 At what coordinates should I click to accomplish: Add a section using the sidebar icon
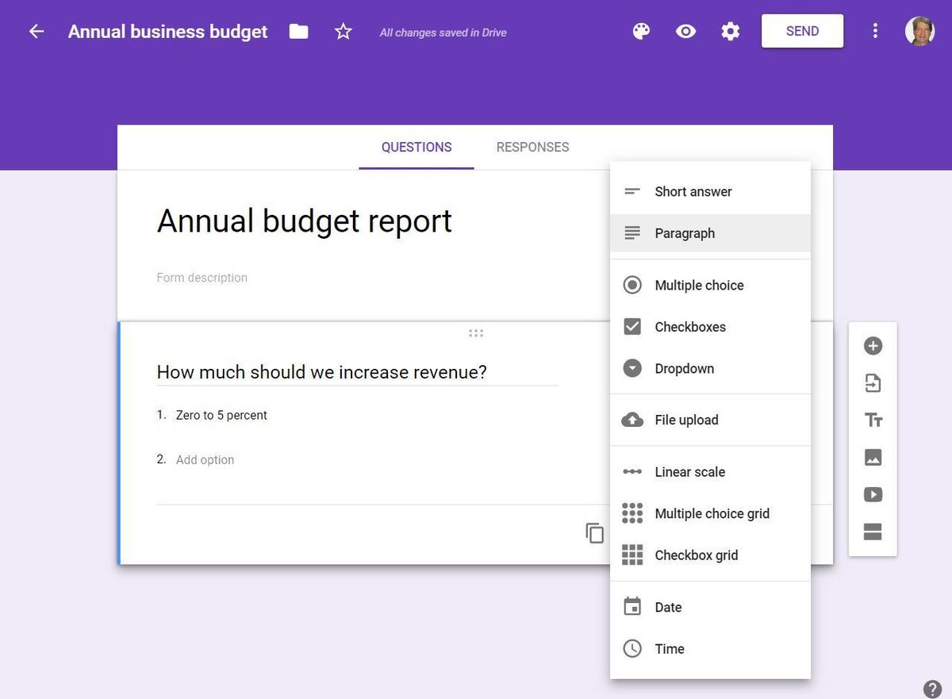coord(873,532)
